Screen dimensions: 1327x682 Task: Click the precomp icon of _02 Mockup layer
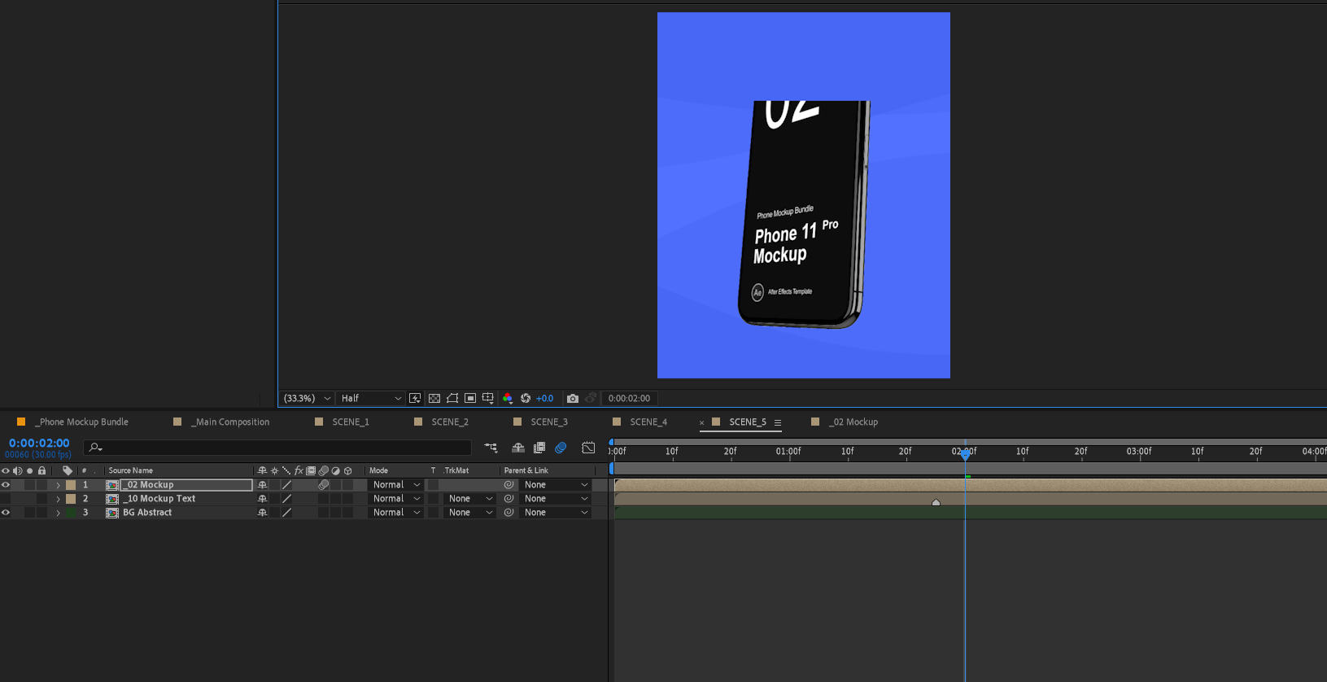point(112,485)
